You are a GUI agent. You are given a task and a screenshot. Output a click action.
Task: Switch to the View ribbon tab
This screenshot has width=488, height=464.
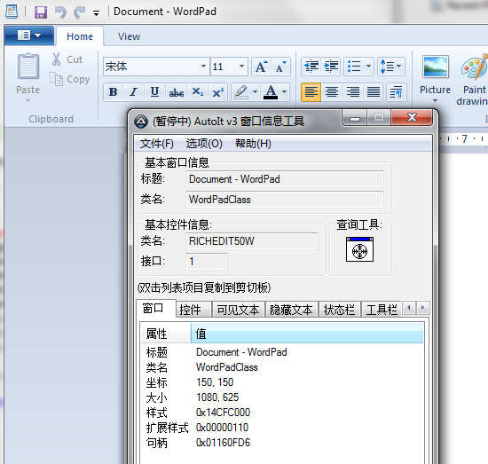(129, 36)
